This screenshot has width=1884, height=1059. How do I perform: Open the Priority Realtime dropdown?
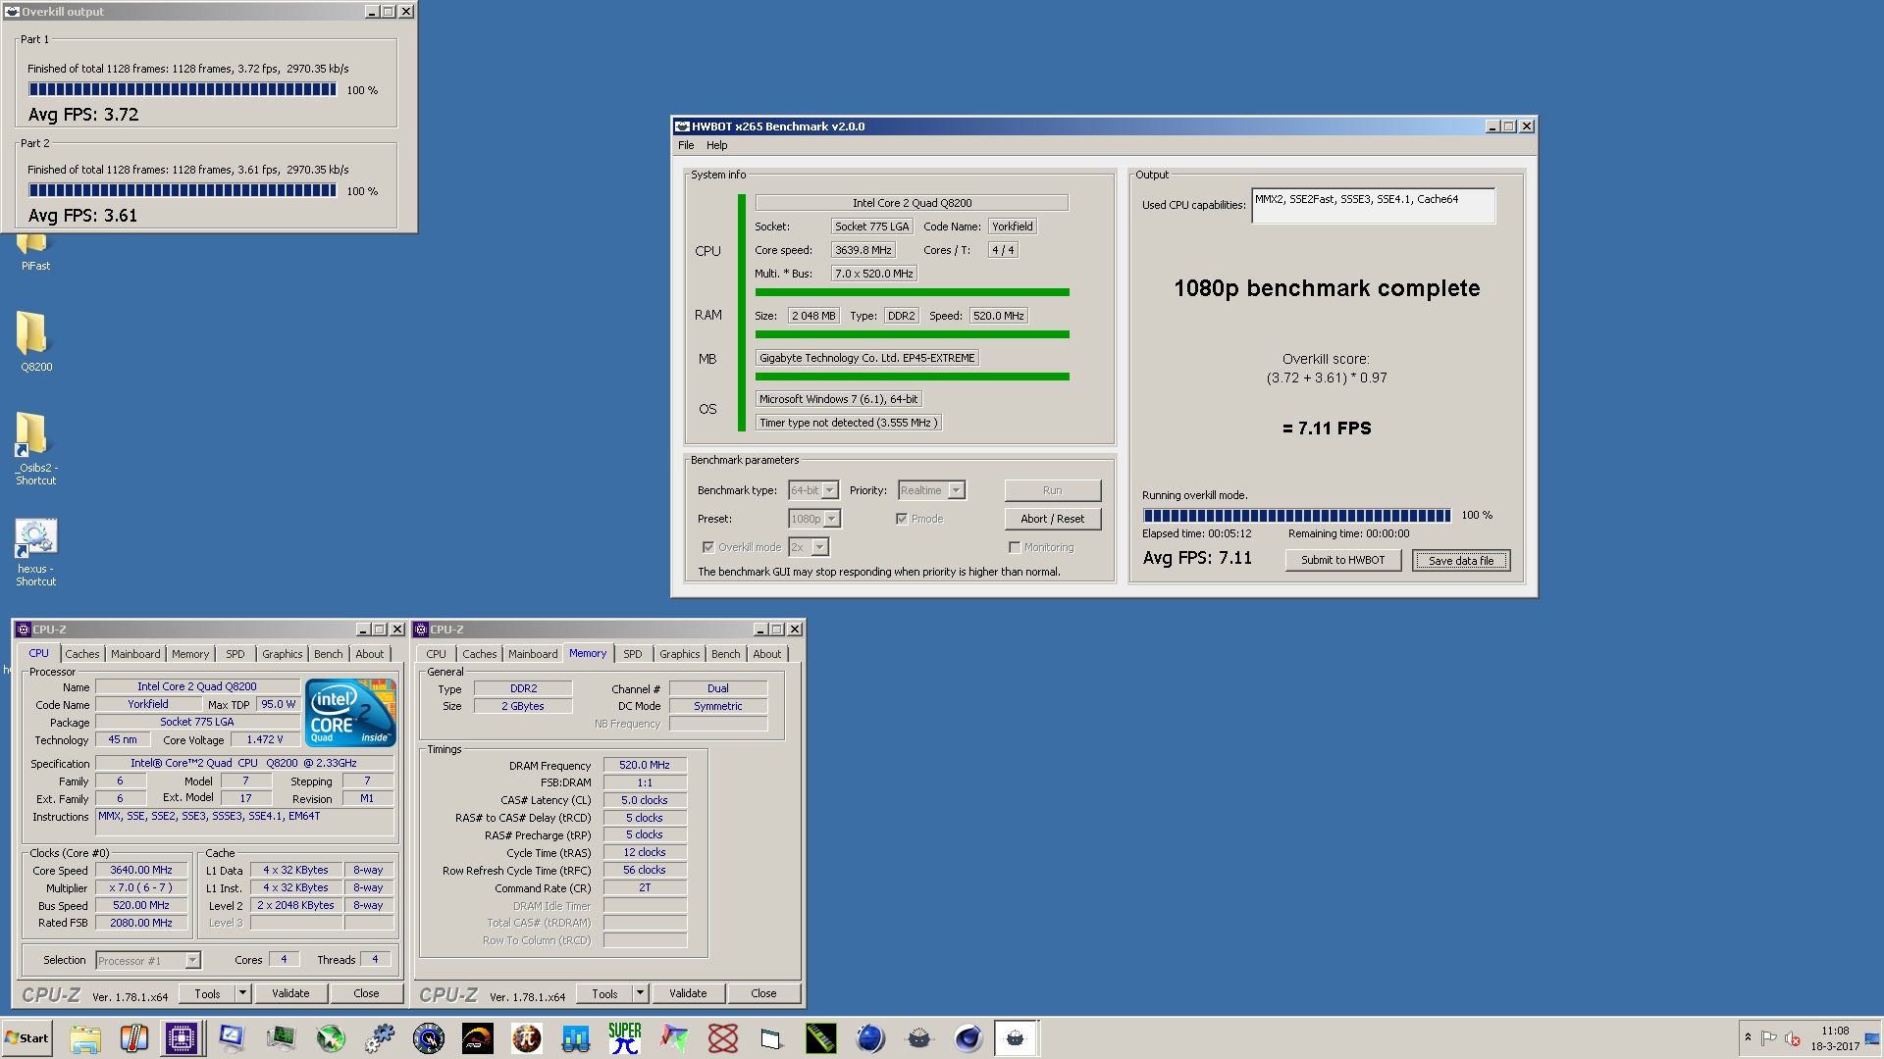[x=931, y=490]
